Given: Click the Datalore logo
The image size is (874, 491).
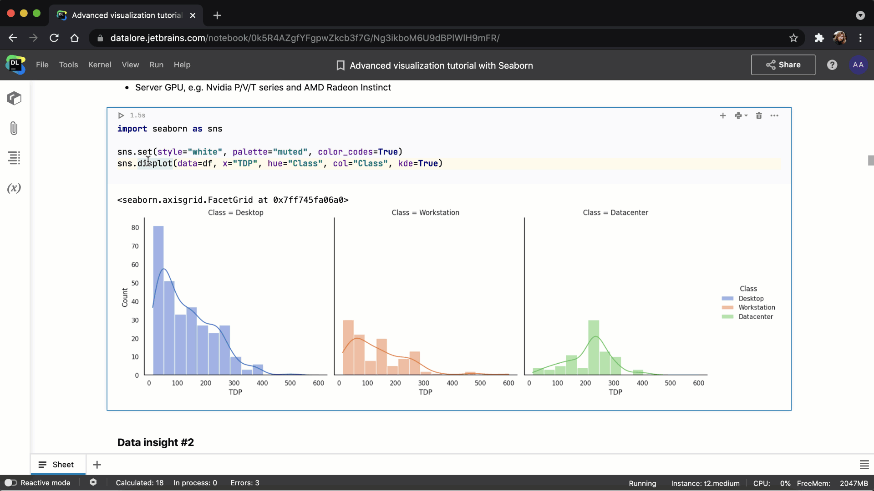Looking at the screenshot, I should [x=15, y=65].
